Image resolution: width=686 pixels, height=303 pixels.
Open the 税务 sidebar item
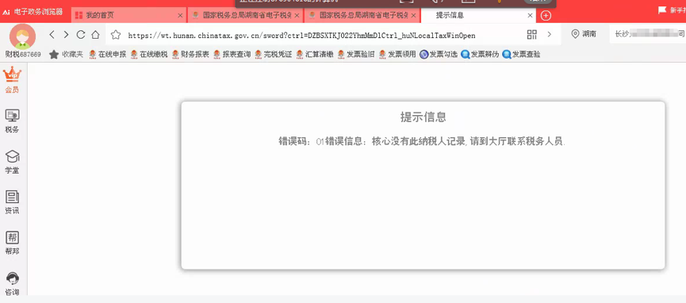[12, 121]
